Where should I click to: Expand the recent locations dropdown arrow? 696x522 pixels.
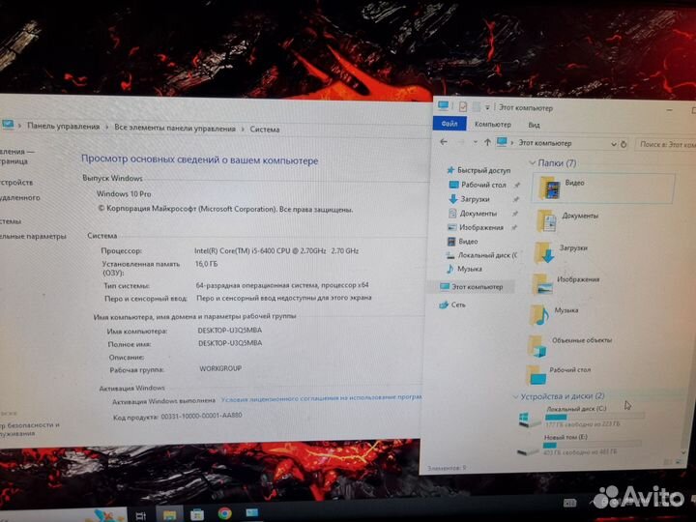476,142
